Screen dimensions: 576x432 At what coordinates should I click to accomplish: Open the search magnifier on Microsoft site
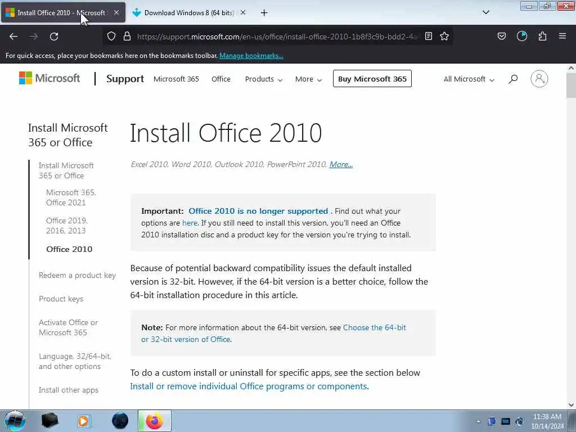[513, 79]
